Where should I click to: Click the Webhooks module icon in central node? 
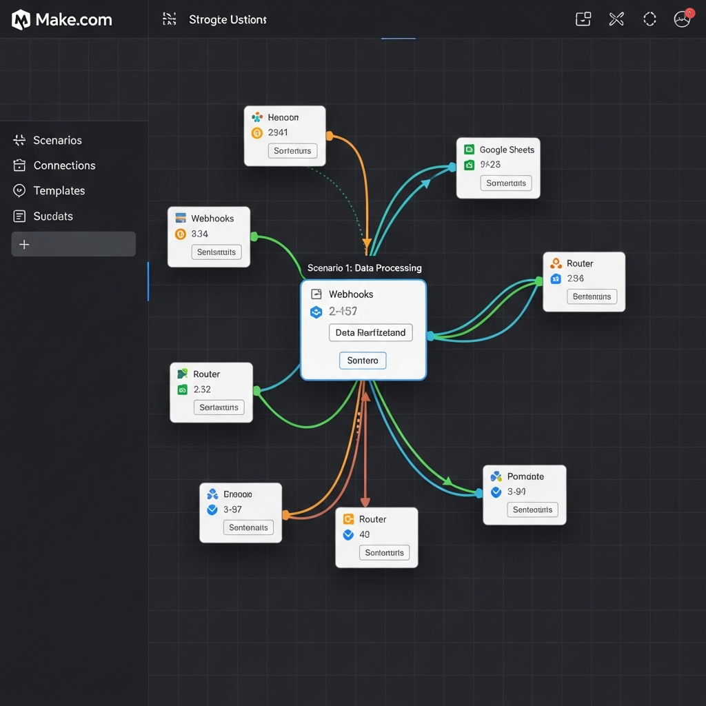click(317, 294)
